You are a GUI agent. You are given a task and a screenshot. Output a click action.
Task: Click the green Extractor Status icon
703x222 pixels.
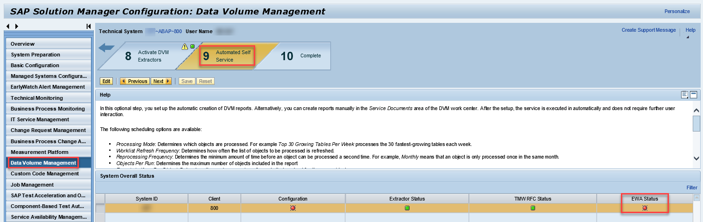pyautogui.click(x=407, y=208)
